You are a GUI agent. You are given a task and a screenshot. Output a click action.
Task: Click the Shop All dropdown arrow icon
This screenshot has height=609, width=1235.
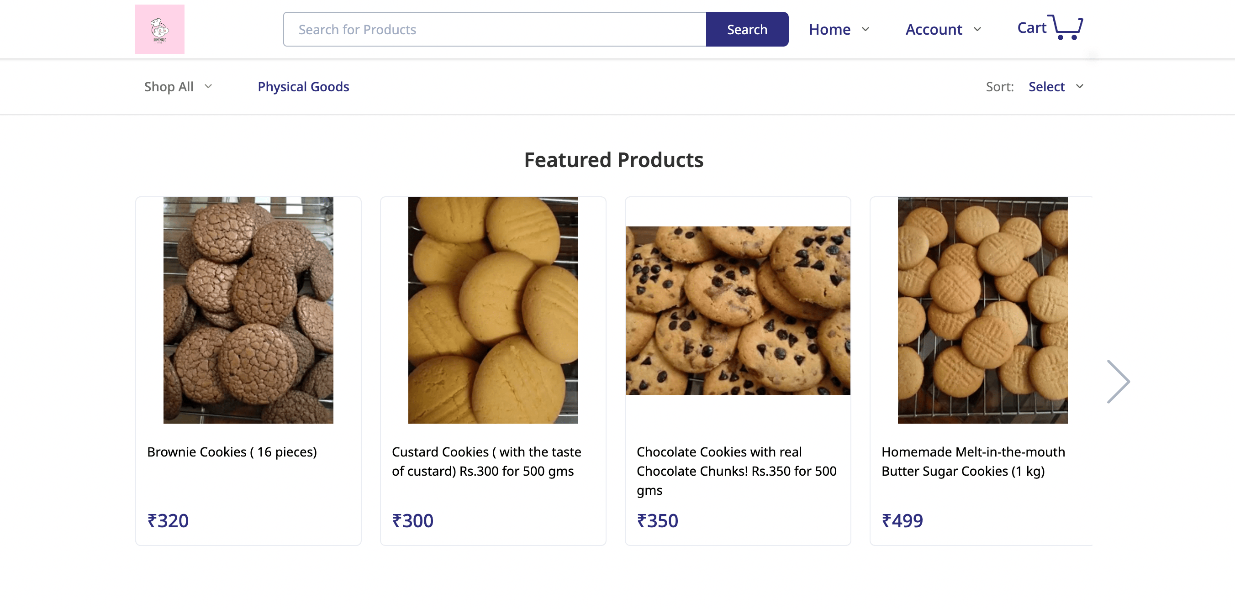(x=209, y=87)
